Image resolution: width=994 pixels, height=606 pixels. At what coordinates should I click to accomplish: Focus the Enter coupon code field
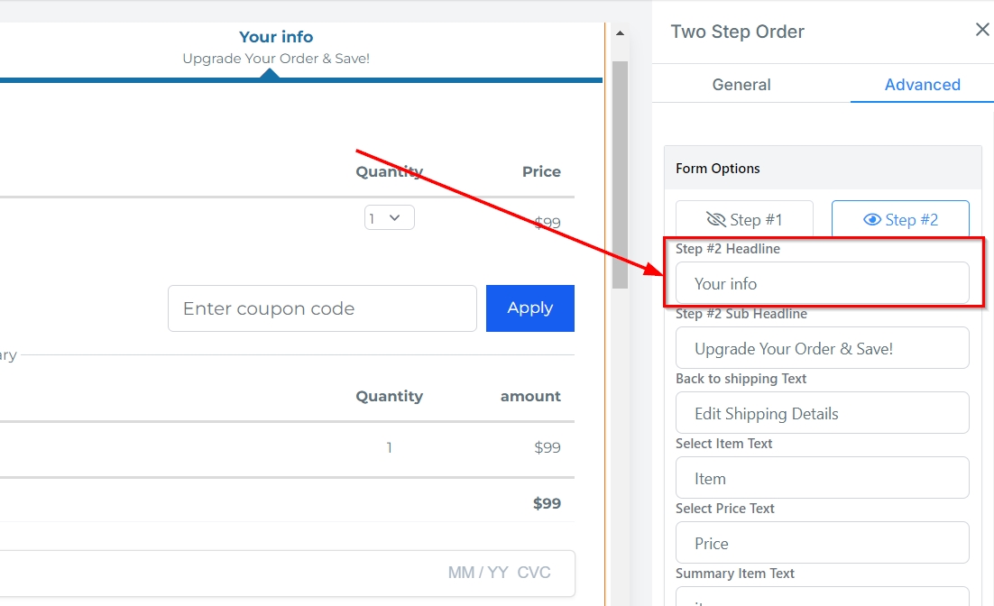(x=322, y=308)
